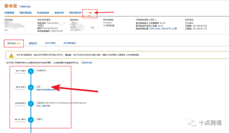Click the 'Jul 12, 2021' date label

pyautogui.click(x=20, y=119)
